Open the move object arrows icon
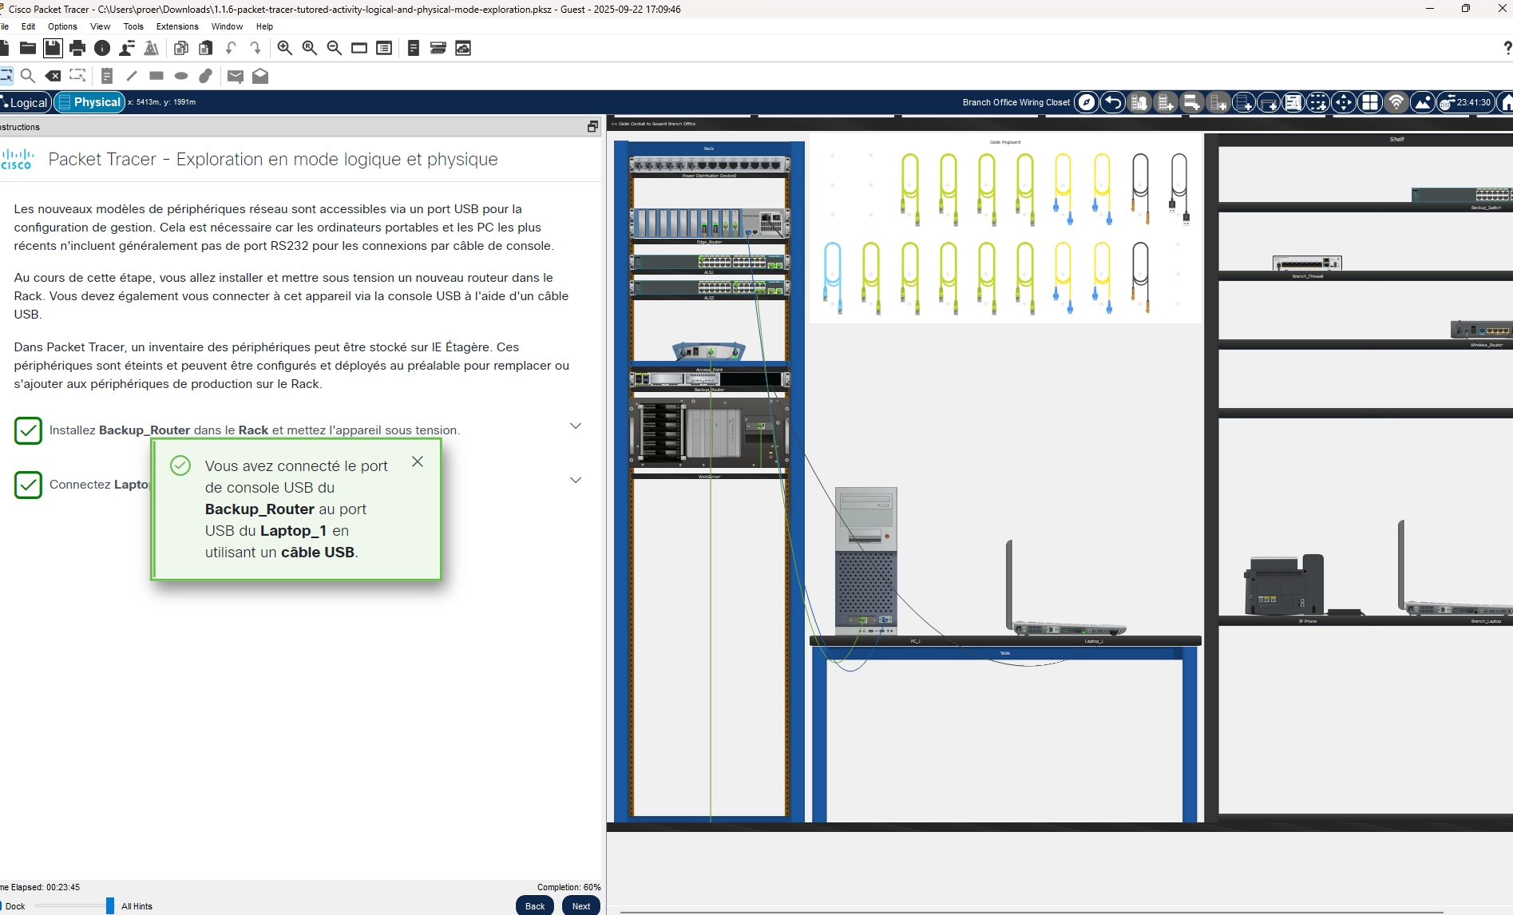The height and width of the screenshot is (915, 1513). (1344, 102)
